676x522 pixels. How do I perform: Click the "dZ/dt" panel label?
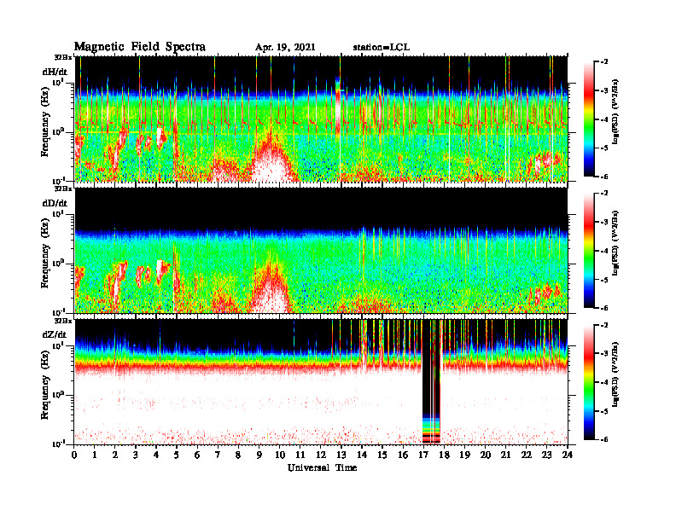55,334
